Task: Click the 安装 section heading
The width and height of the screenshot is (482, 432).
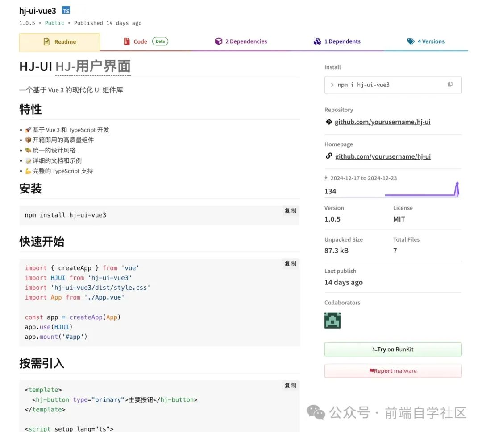Action: point(30,189)
